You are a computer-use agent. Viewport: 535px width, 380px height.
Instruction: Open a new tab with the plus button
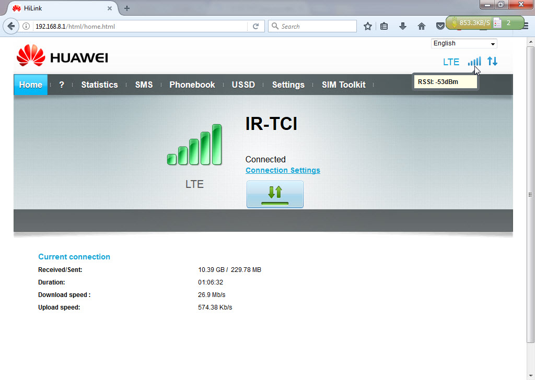click(x=127, y=8)
